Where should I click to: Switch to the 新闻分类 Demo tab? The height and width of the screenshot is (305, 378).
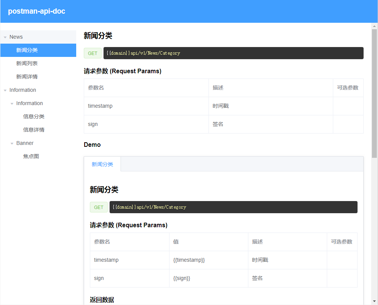point(102,164)
